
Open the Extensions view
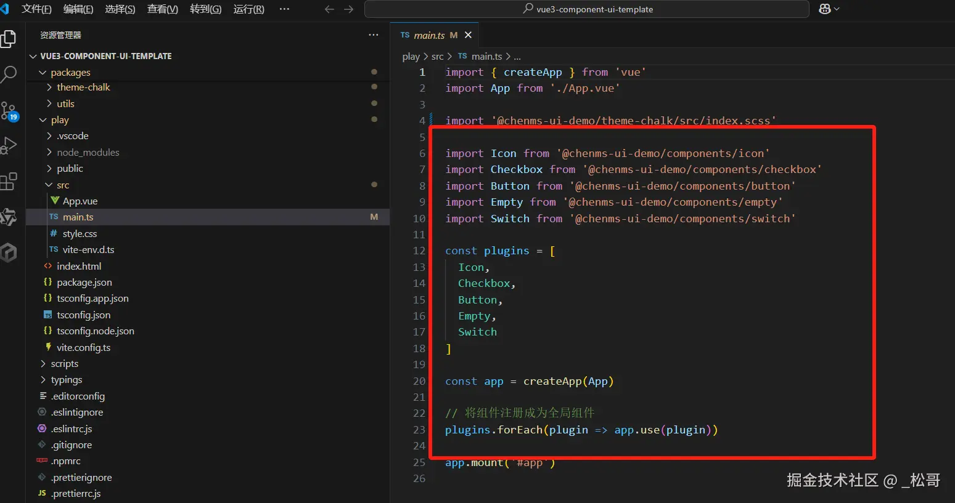coord(9,182)
